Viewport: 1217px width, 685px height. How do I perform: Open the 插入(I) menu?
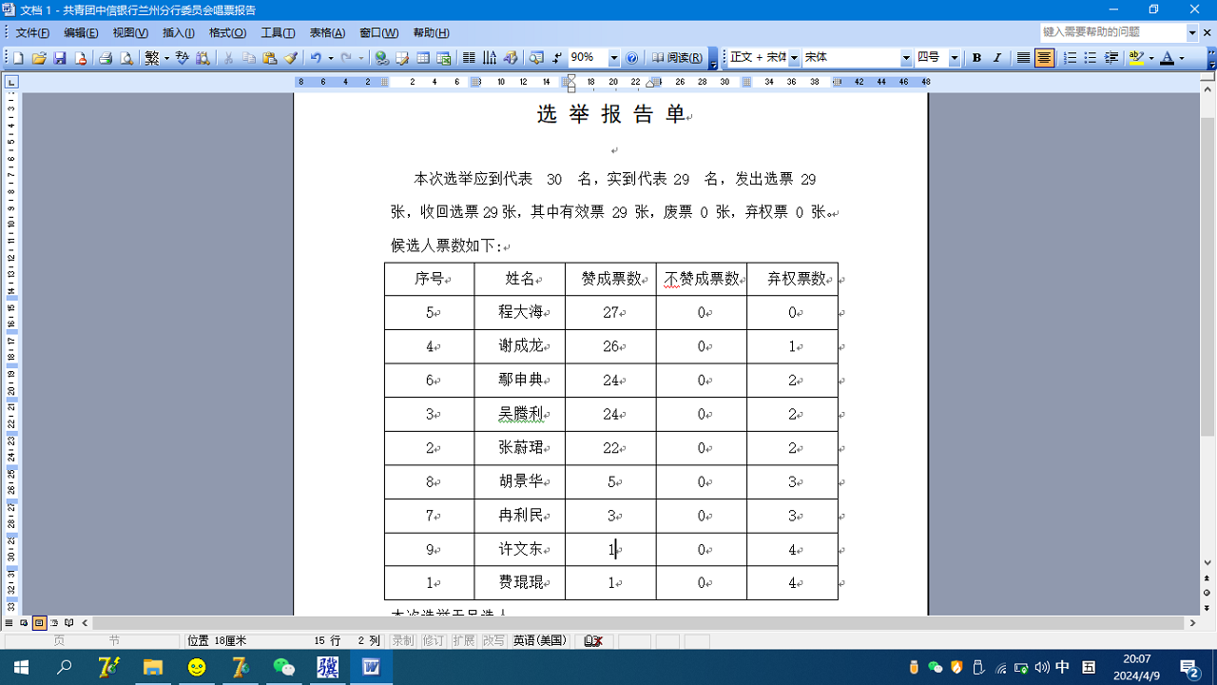[x=179, y=33]
